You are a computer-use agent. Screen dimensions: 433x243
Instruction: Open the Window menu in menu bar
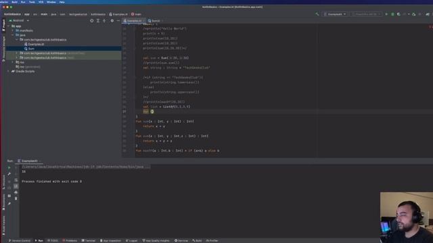click(51, 2)
